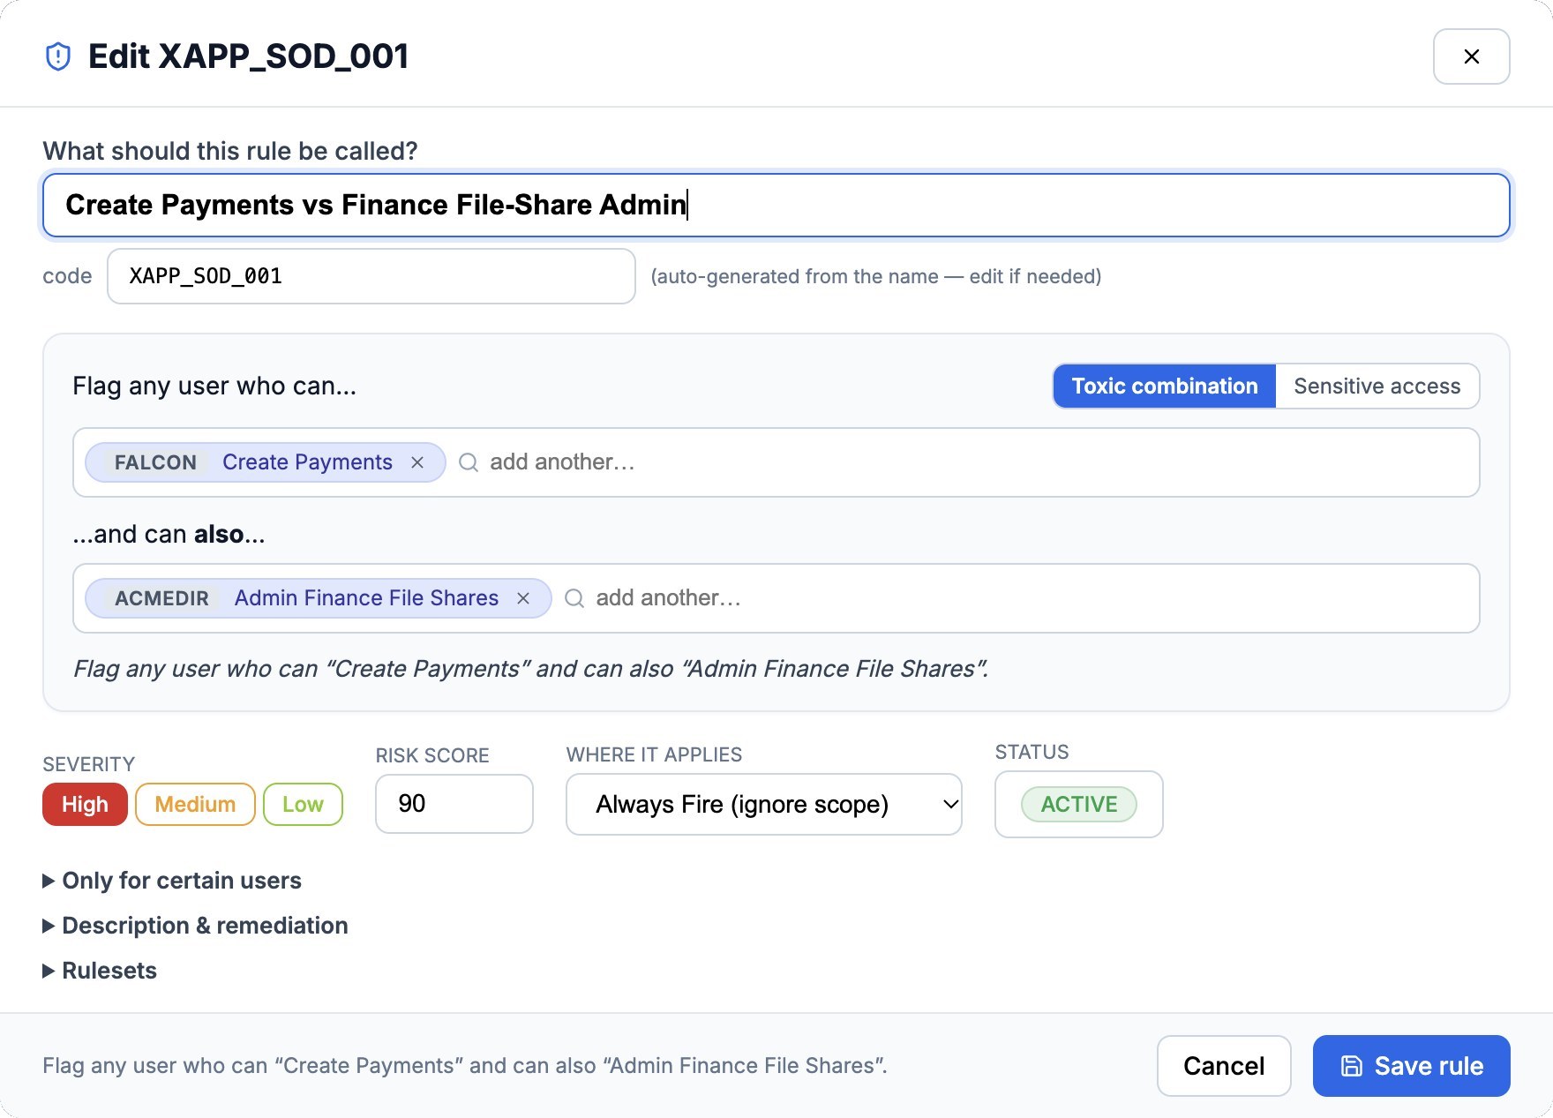Switch to Sensitive access mode
Screen dimensions: 1553x1118
(x=1377, y=386)
